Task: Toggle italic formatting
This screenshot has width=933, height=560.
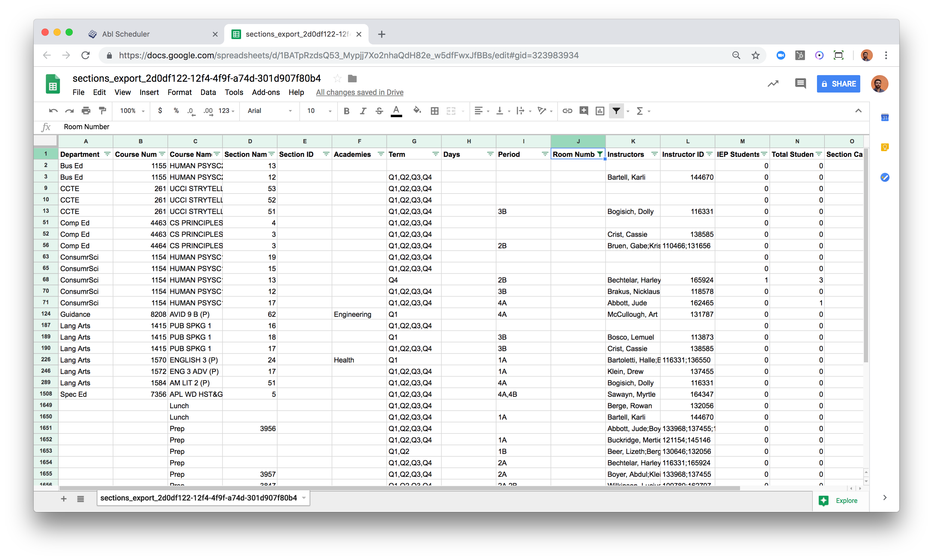Action: (x=363, y=111)
